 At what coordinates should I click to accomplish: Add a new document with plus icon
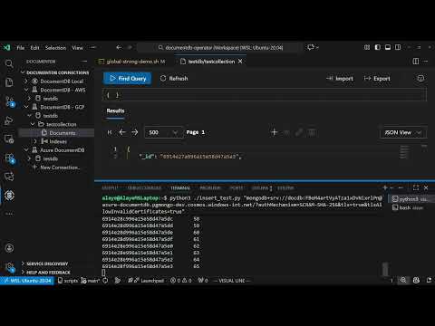[274, 132]
